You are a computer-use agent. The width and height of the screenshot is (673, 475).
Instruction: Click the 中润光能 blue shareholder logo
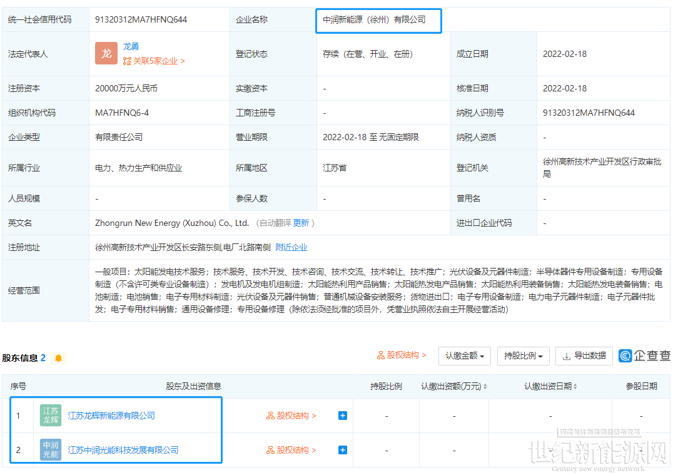click(x=51, y=450)
